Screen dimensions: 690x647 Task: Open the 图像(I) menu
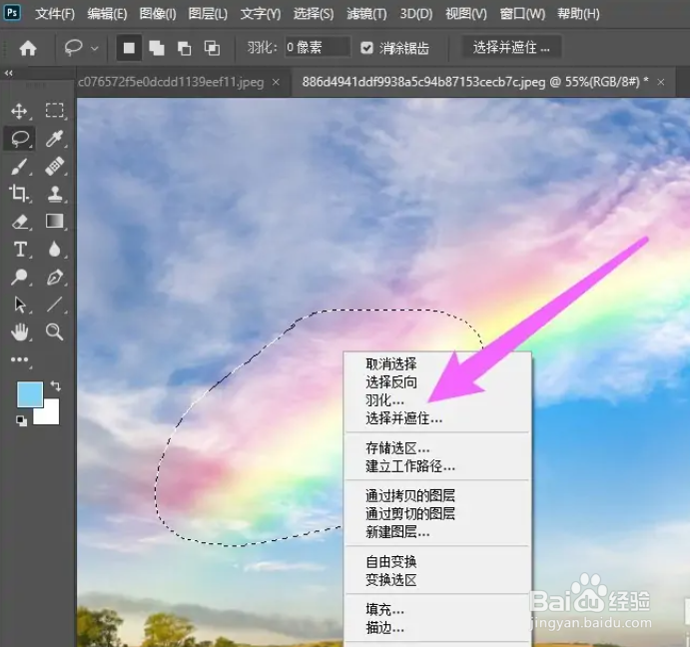pos(158,14)
